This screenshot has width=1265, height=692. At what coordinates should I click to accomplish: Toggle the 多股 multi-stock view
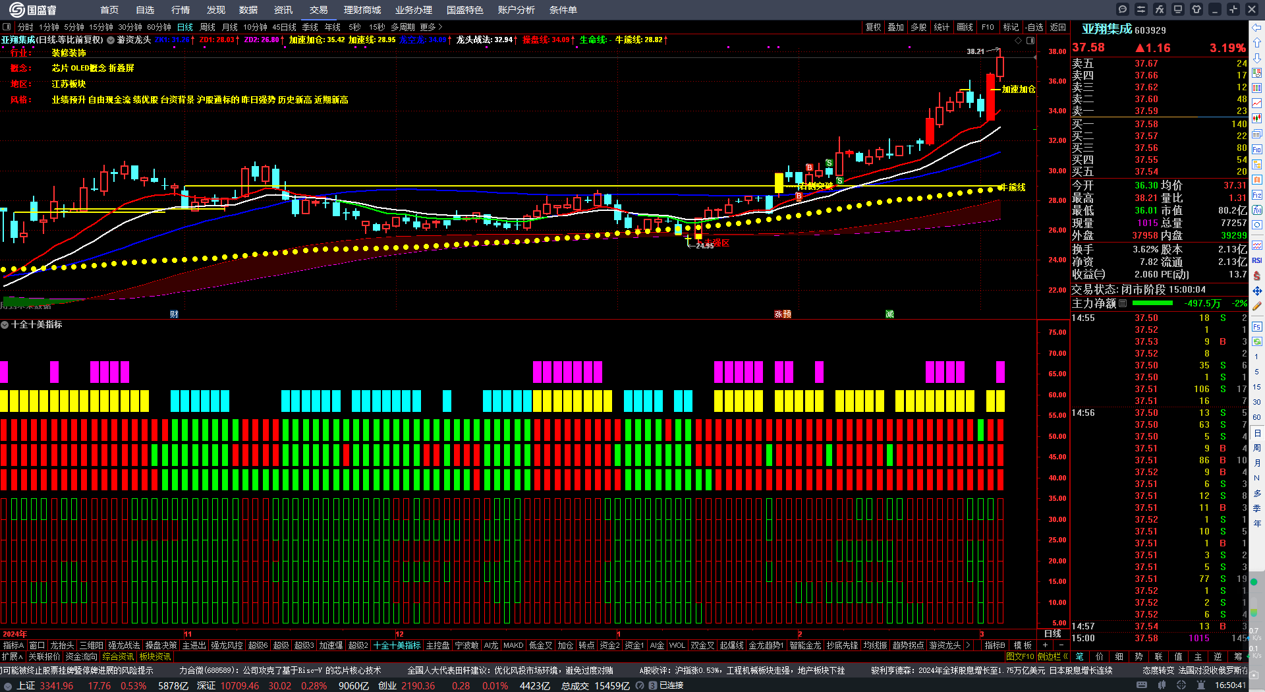coord(918,27)
